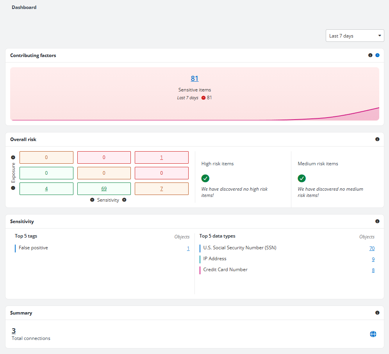Viewport: 389px width, 354px height.
Task: Click the green checkmark under High risk items
Action: [205, 178]
